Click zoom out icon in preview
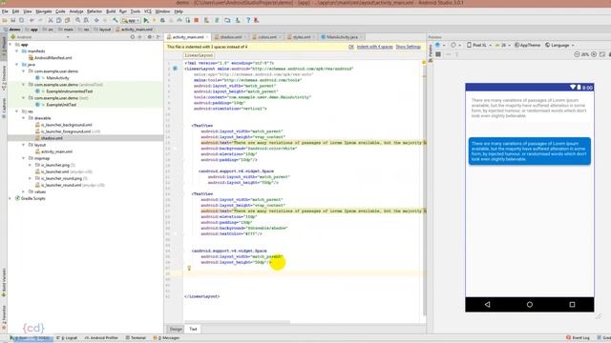The image size is (611, 343). [x=577, y=54]
